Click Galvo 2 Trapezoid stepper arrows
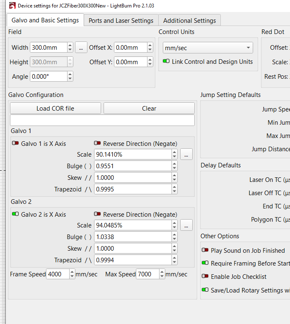Screen dimensions: 290x324 [x=174, y=260]
